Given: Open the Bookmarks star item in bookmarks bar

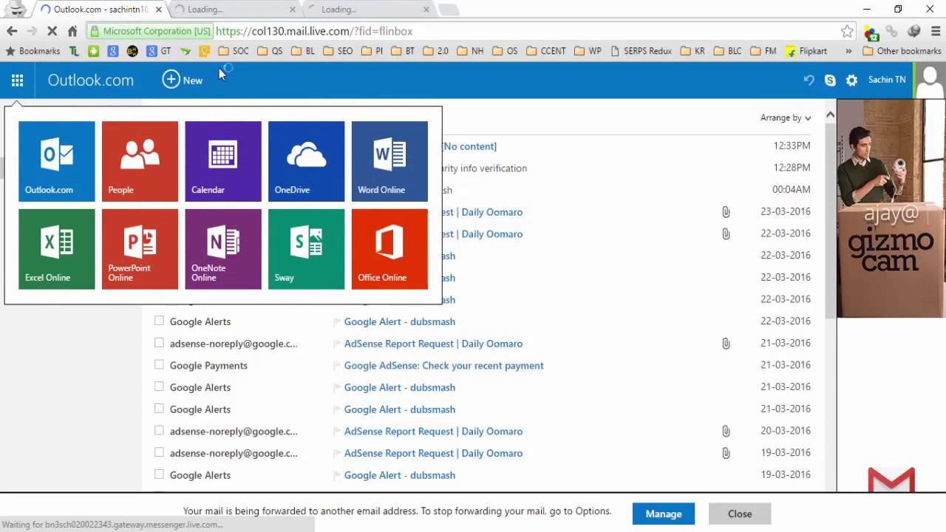Looking at the screenshot, I should 33,51.
